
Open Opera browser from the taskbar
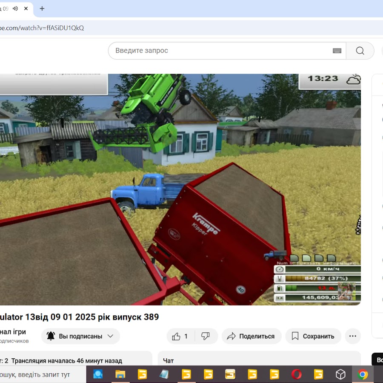[x=297, y=374]
